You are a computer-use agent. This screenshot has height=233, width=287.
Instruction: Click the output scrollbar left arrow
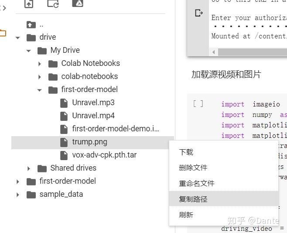coord(213,52)
